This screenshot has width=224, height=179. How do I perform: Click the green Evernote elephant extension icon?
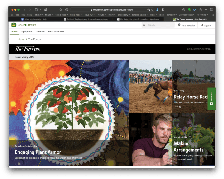(189, 10)
